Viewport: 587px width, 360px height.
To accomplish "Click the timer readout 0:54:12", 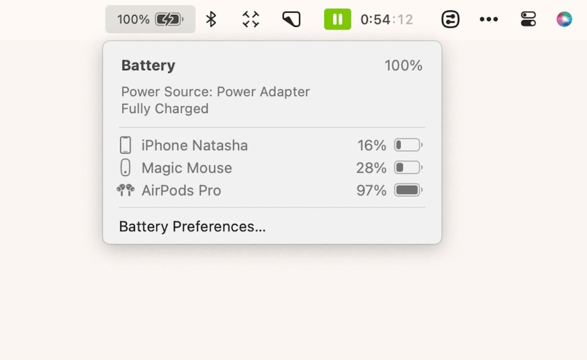I will (387, 20).
